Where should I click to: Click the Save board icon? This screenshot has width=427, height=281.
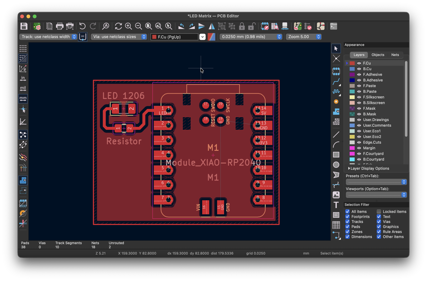tap(24, 26)
